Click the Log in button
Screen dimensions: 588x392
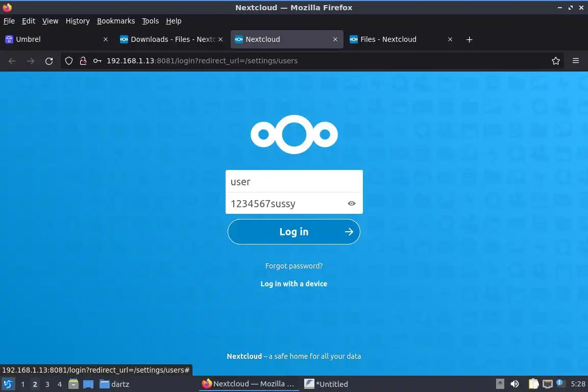293,232
